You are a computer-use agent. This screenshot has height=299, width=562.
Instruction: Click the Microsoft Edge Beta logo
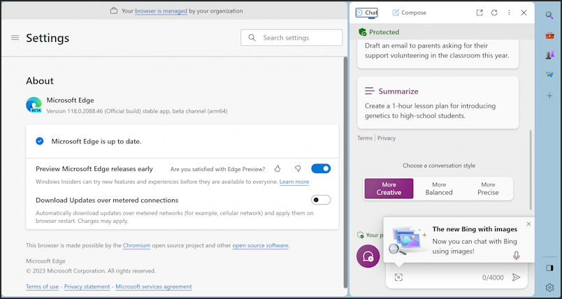pyautogui.click(x=34, y=105)
